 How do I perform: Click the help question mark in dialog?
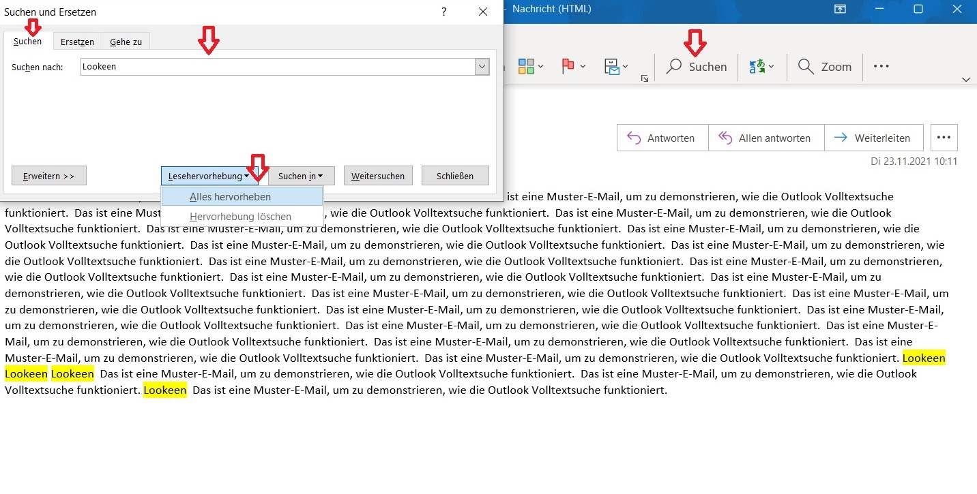[443, 12]
